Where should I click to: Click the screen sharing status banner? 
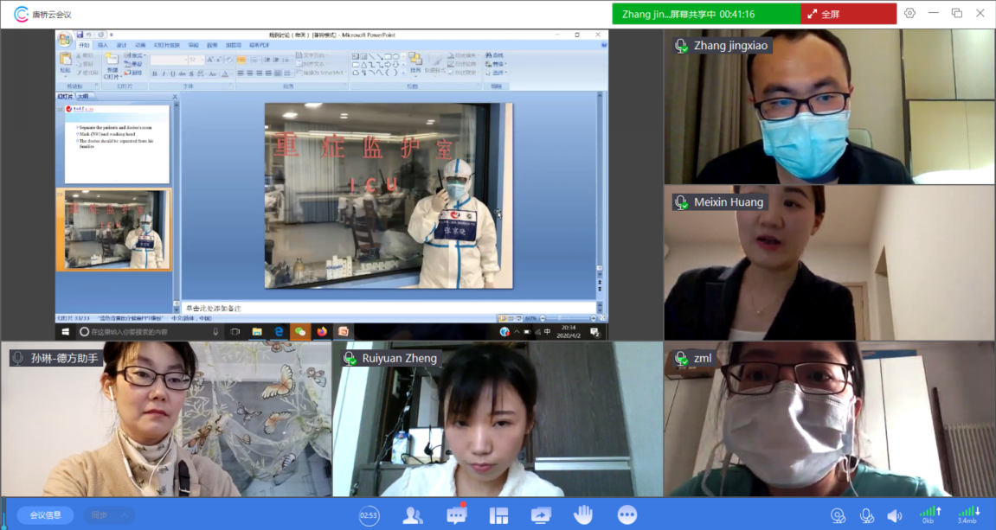(x=706, y=14)
